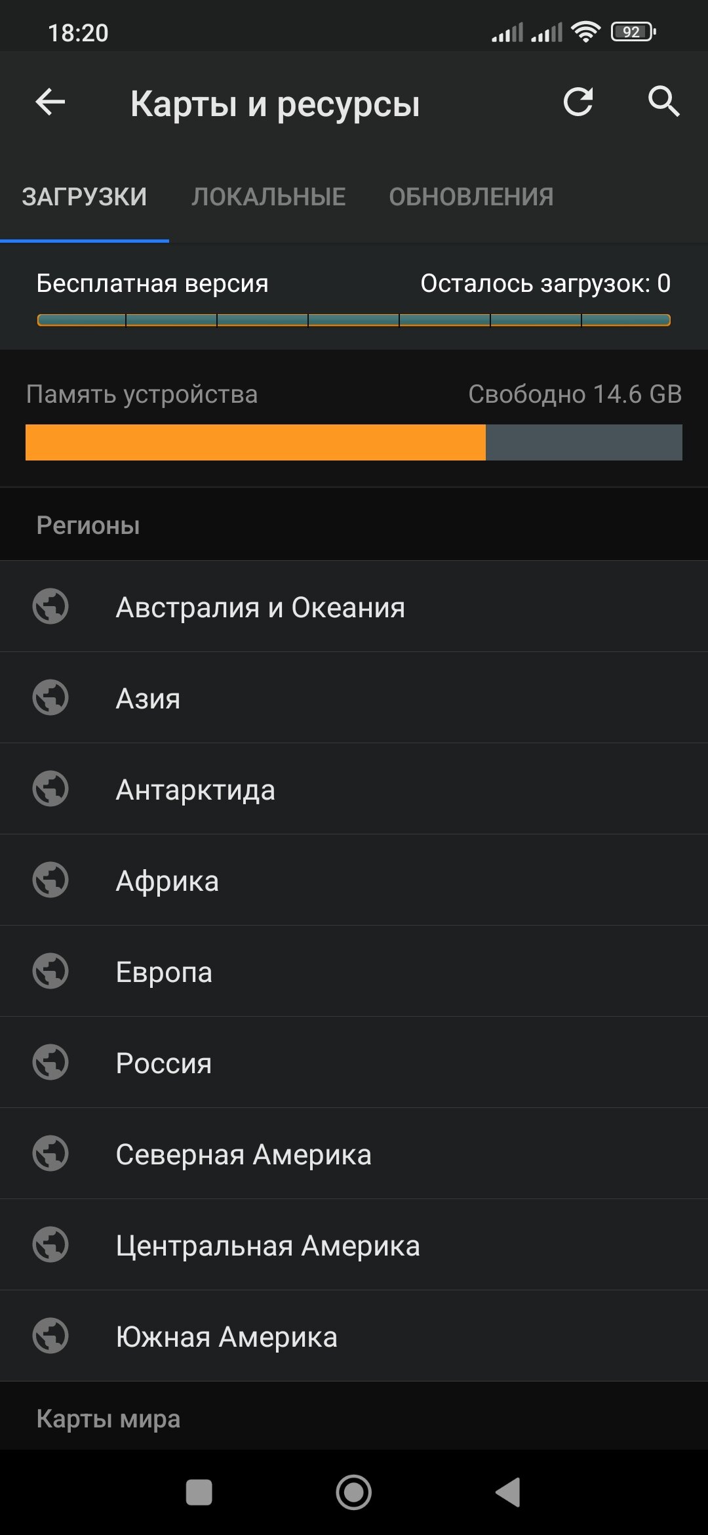Switch to the ОБНОВЛЕНИЯ tab
The image size is (708, 1535).
click(471, 197)
